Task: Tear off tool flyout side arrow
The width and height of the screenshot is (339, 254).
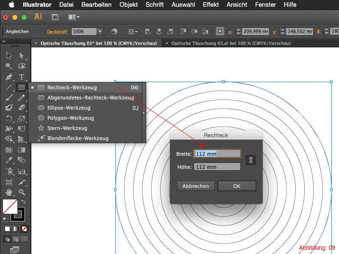Action: (144, 113)
